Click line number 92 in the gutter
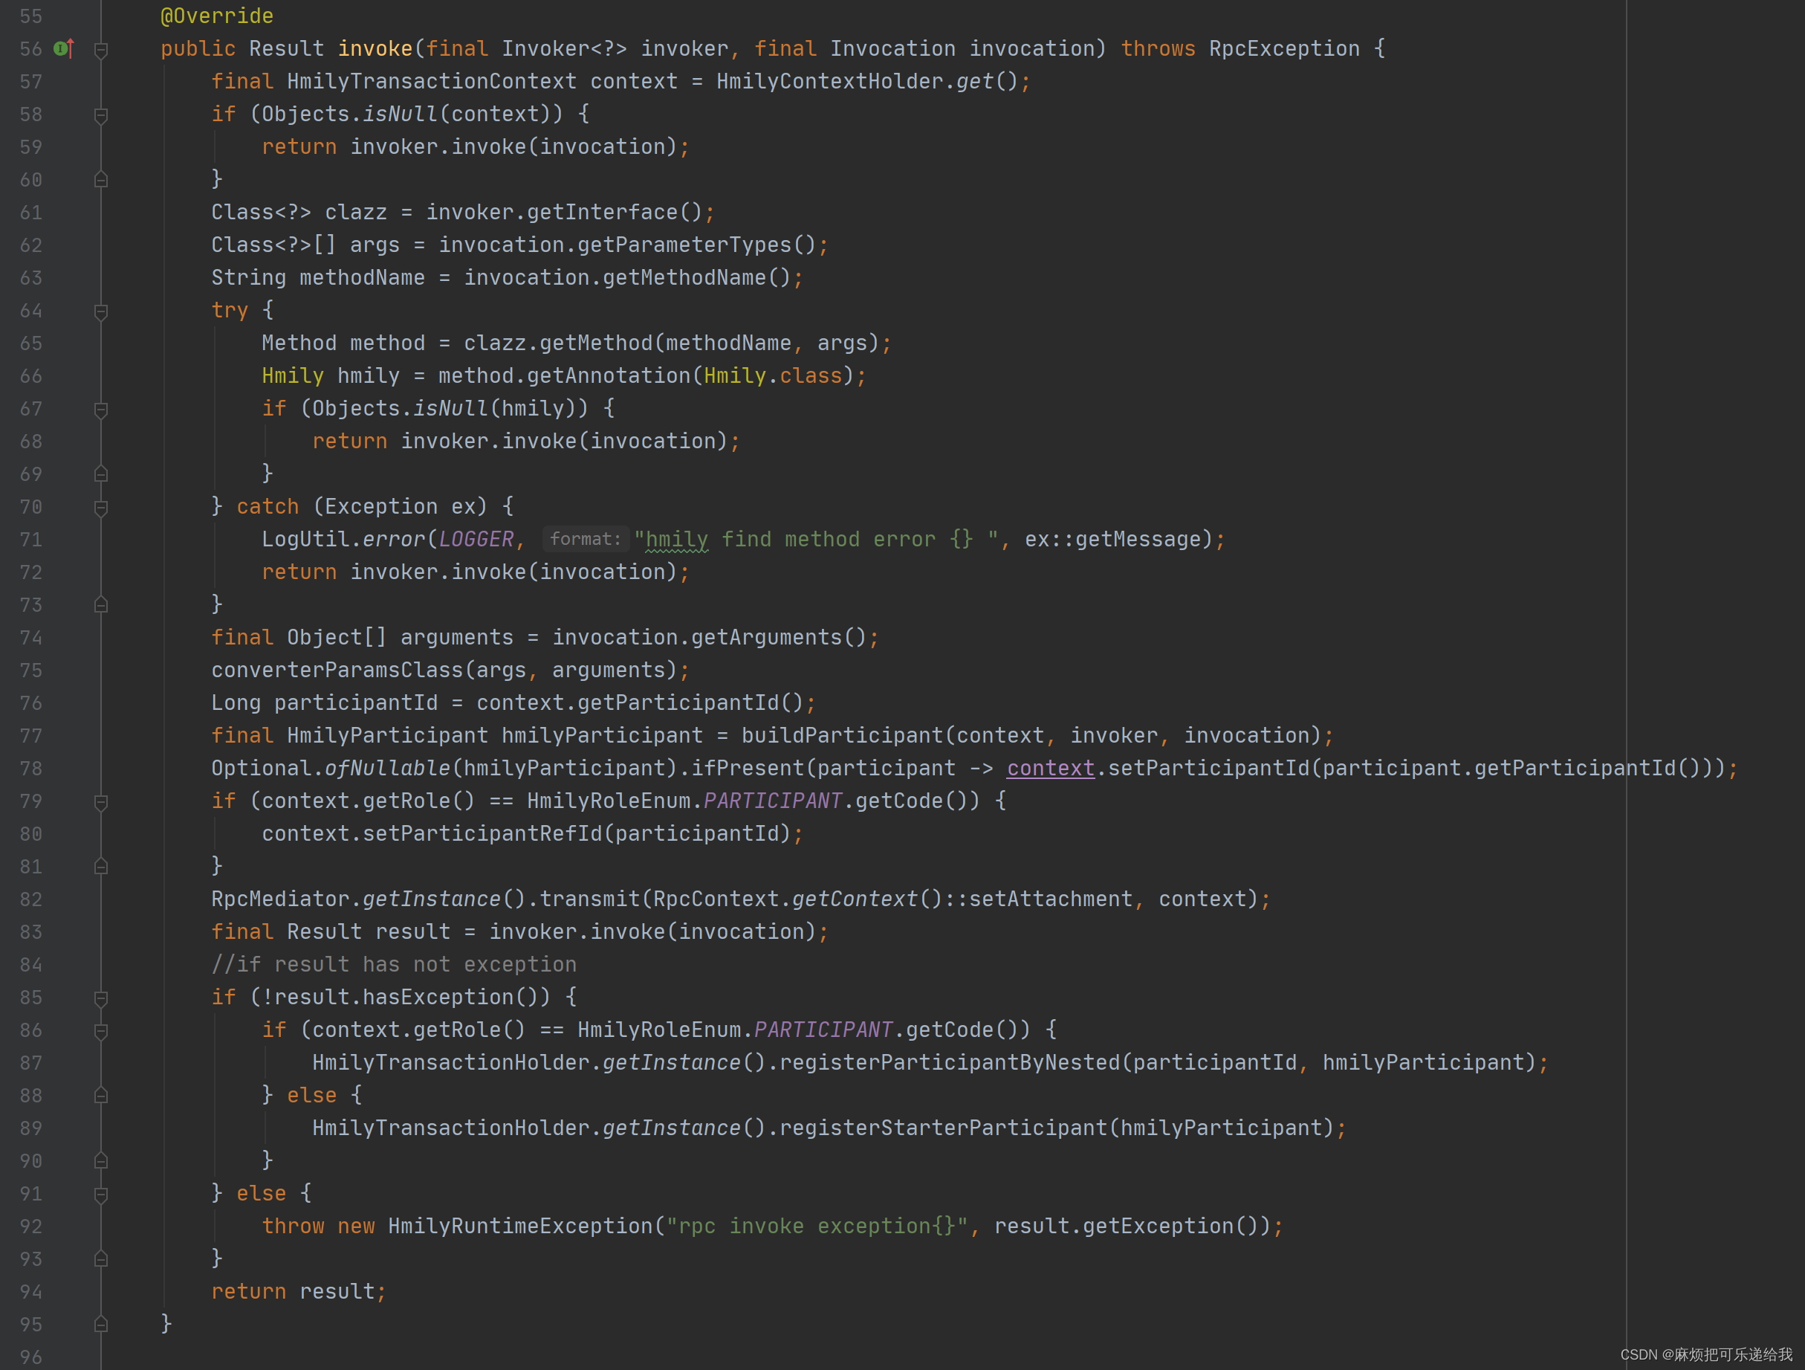This screenshot has width=1805, height=1370. pyautogui.click(x=31, y=1227)
